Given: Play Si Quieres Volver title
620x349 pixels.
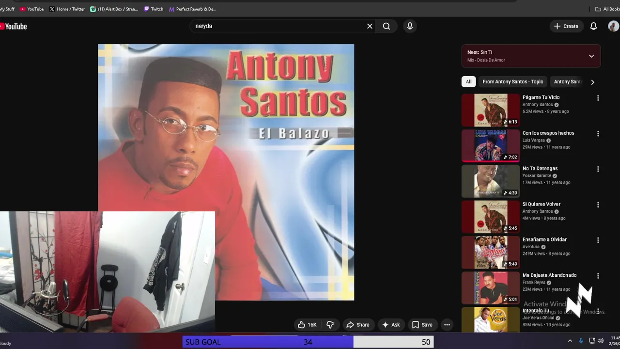Looking at the screenshot, I should (541, 204).
